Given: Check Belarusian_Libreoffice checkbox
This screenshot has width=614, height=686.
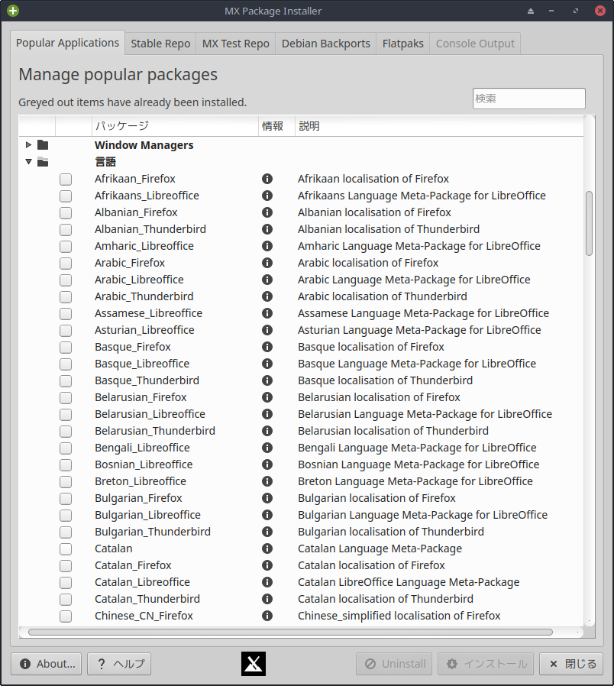Looking at the screenshot, I should (66, 414).
